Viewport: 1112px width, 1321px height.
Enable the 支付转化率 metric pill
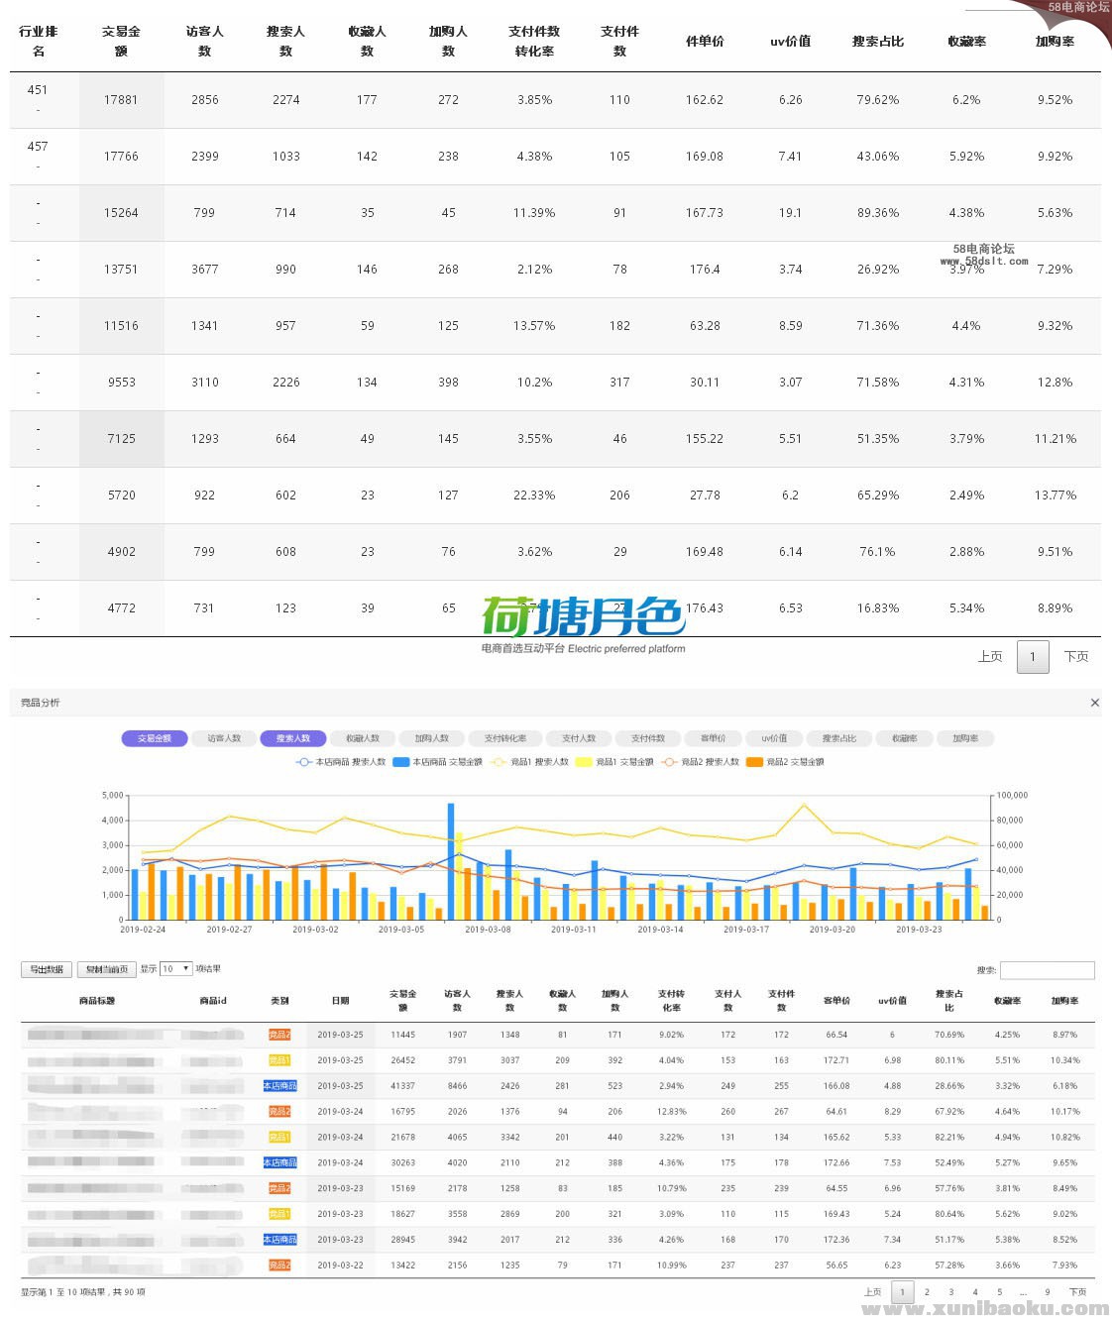505,738
